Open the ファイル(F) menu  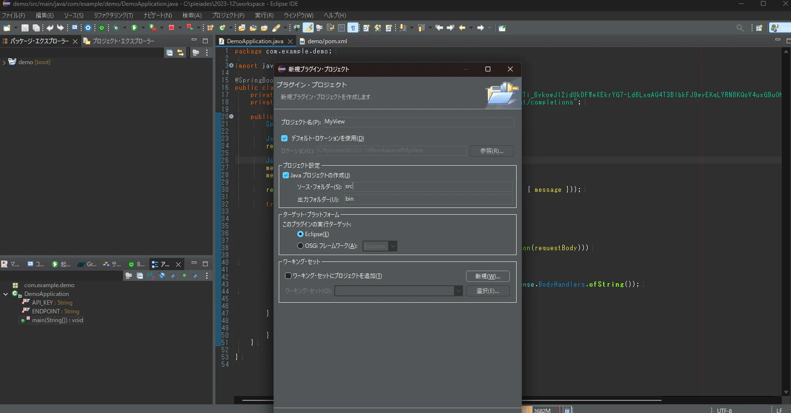[13, 16]
